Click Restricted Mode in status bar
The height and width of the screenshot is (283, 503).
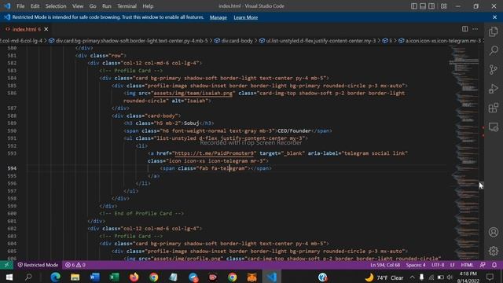point(38,265)
